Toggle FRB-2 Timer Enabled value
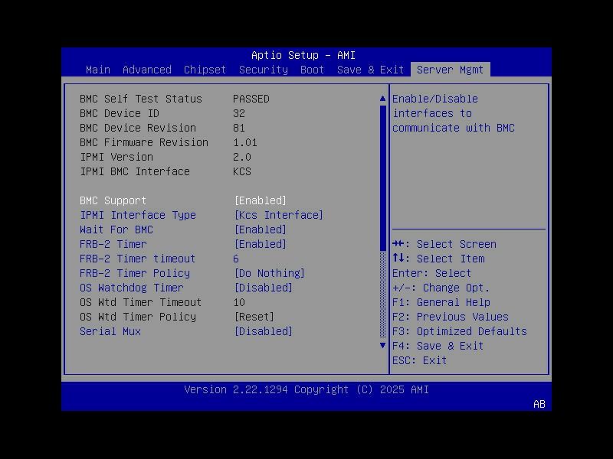Viewport: 613px width, 459px height. coord(260,244)
